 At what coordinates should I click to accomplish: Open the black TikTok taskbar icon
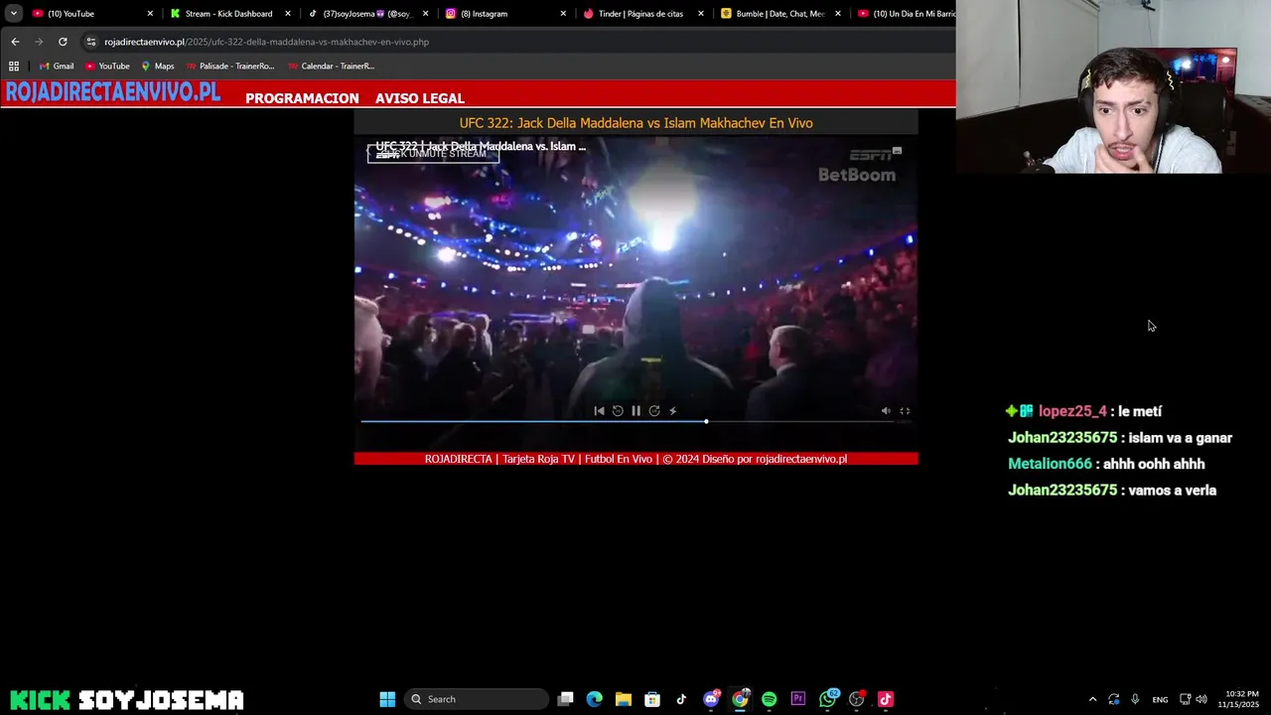pos(681,699)
